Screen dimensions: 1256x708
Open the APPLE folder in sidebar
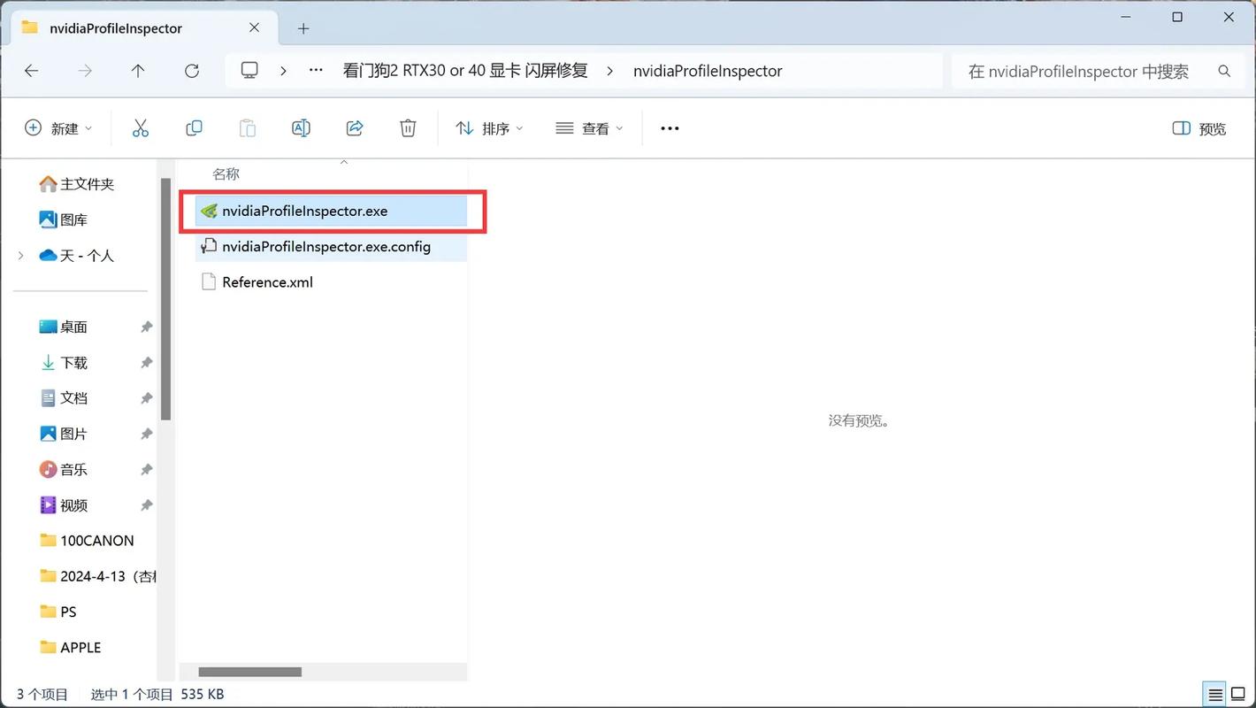tap(71, 647)
